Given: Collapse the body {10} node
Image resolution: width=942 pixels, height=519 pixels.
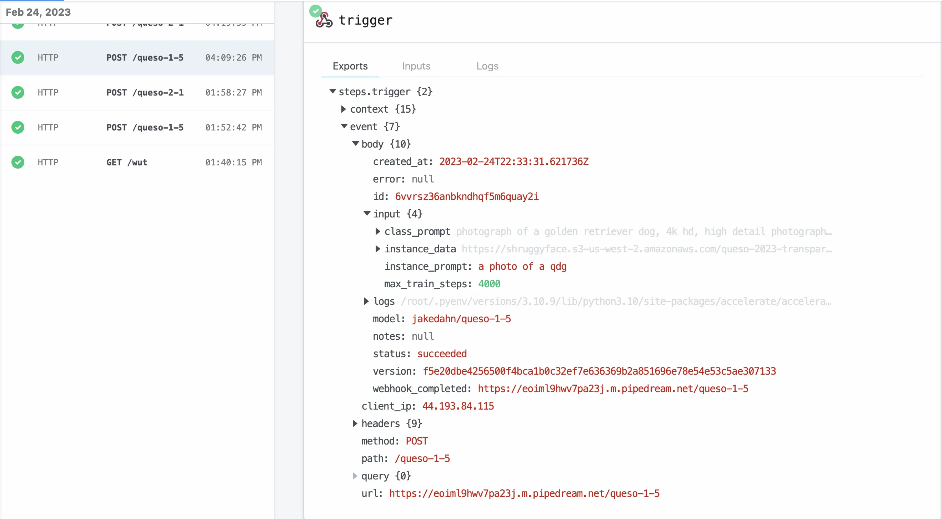Looking at the screenshot, I should 356,143.
